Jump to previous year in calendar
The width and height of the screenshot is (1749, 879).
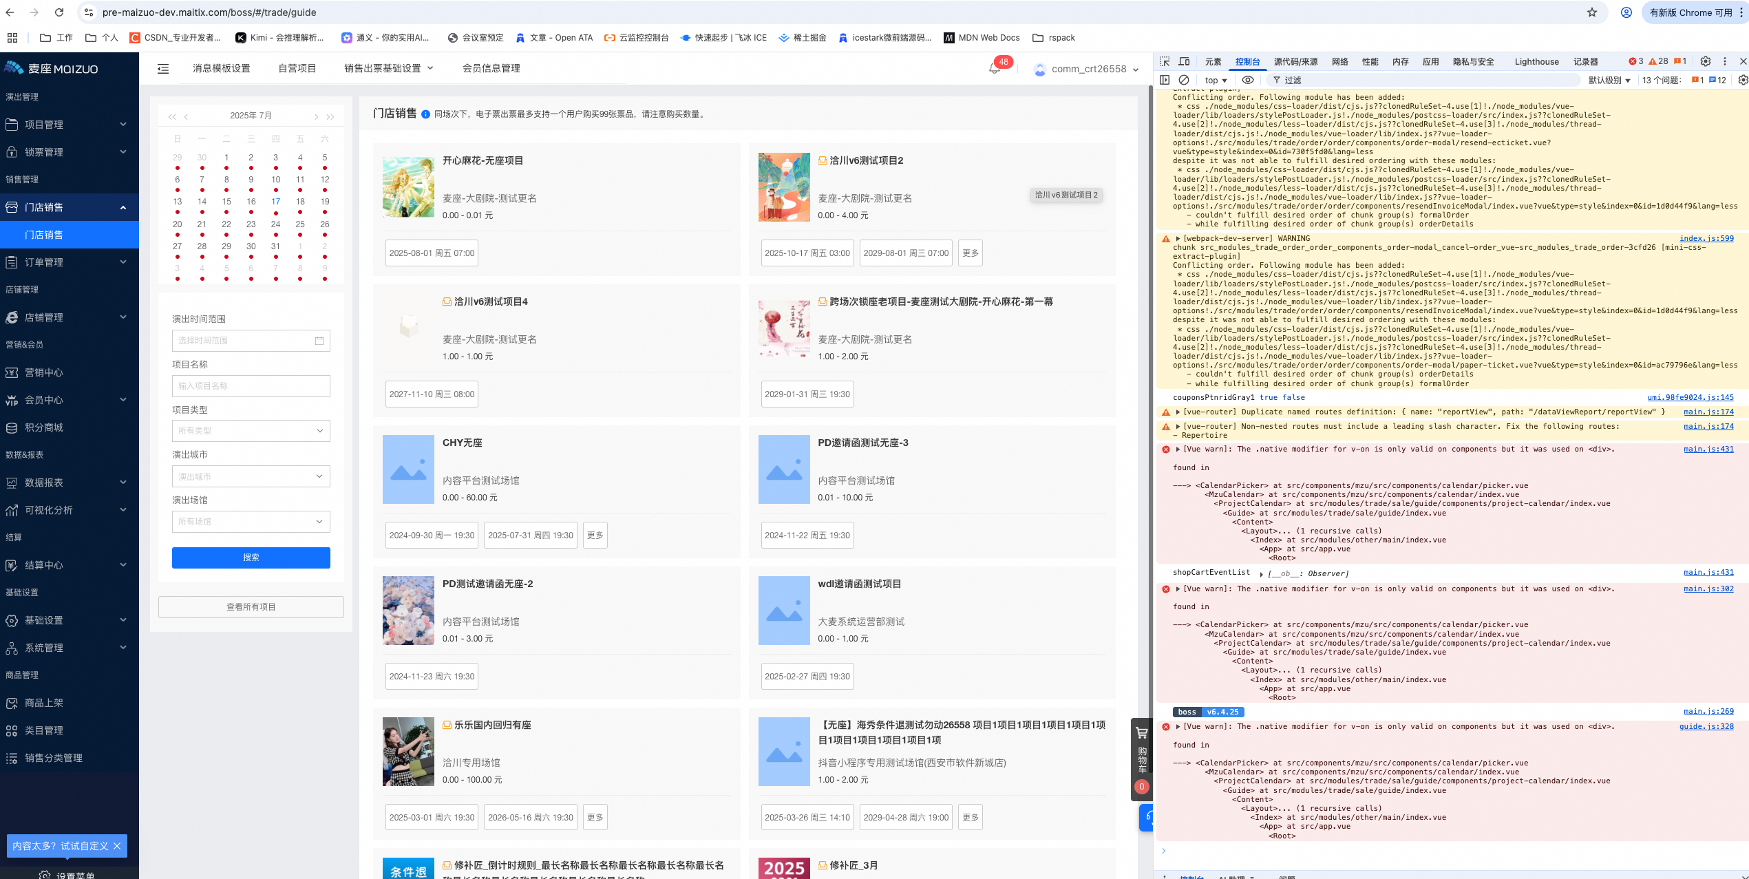tap(172, 116)
